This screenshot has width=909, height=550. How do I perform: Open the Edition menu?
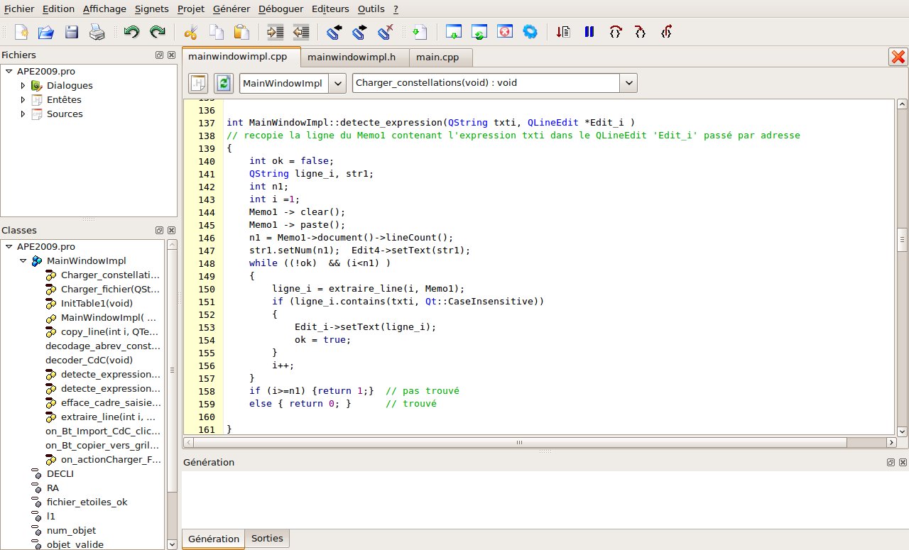click(58, 9)
